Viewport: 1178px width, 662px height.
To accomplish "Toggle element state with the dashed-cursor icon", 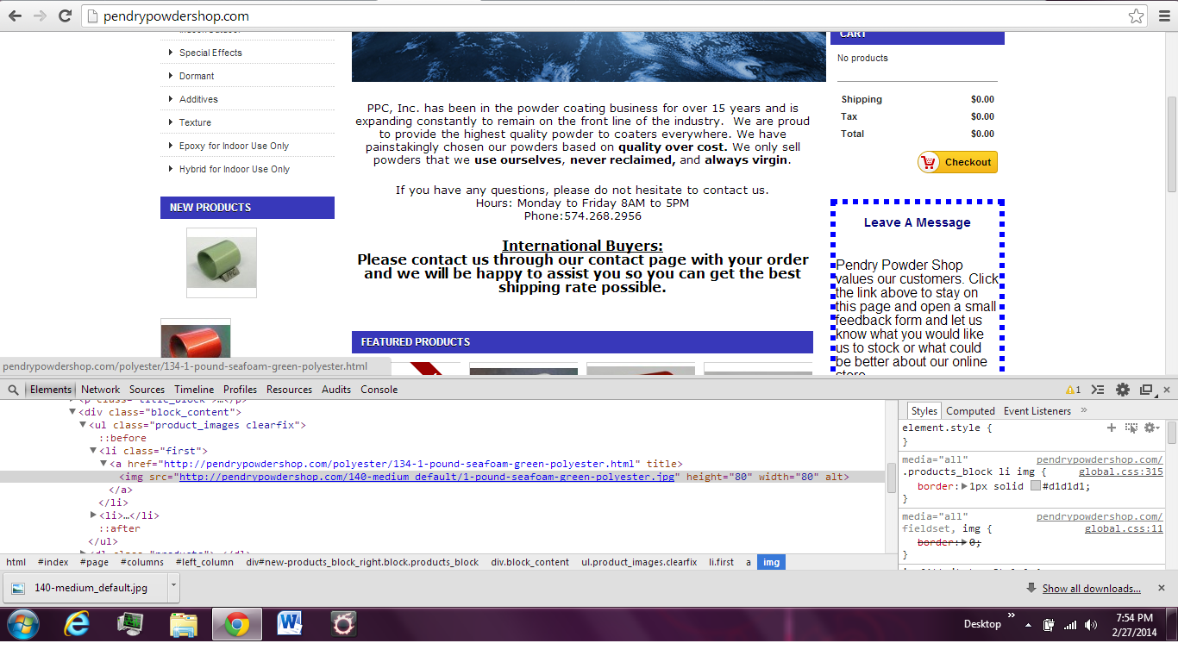I will click(x=1131, y=428).
